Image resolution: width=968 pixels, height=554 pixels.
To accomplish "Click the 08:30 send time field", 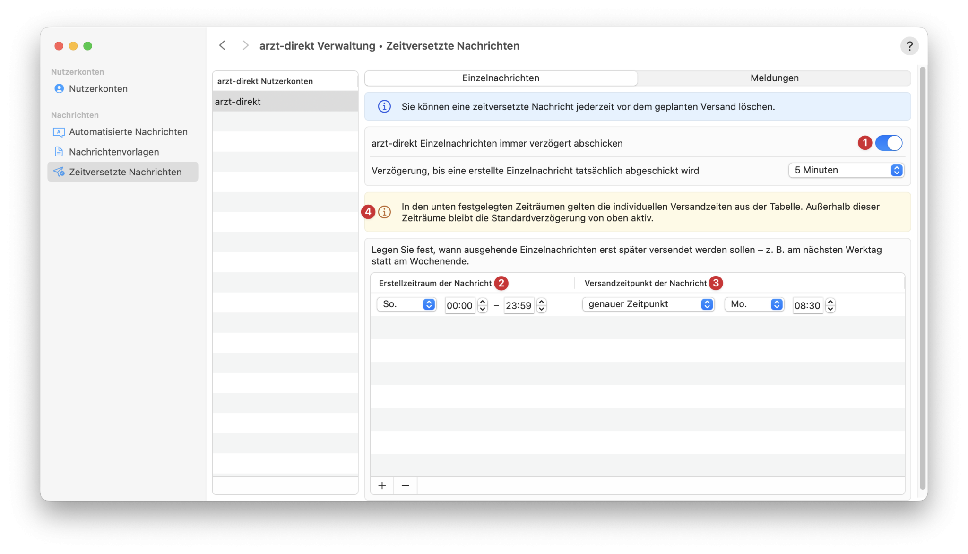I will point(808,305).
